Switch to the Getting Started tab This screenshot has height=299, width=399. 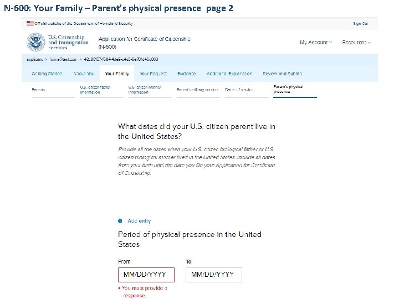pyautogui.click(x=47, y=74)
